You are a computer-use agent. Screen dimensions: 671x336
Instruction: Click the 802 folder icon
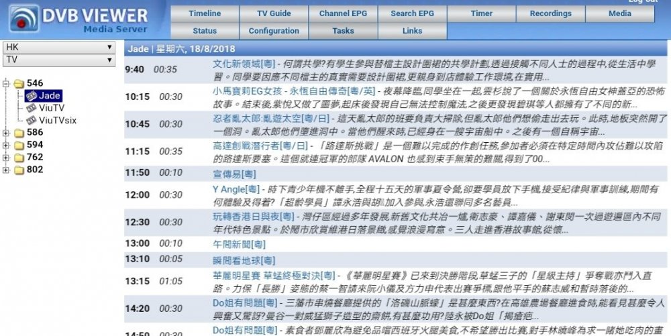click(x=18, y=170)
